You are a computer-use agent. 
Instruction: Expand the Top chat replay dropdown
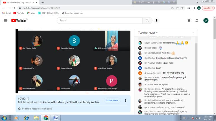point(148,33)
